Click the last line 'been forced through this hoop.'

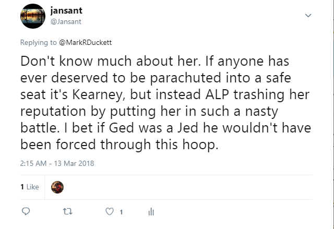(120, 144)
